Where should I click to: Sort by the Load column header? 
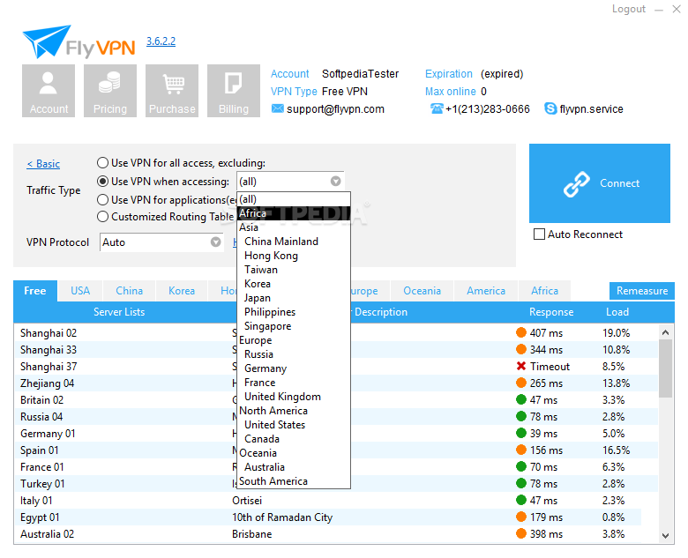pos(617,312)
